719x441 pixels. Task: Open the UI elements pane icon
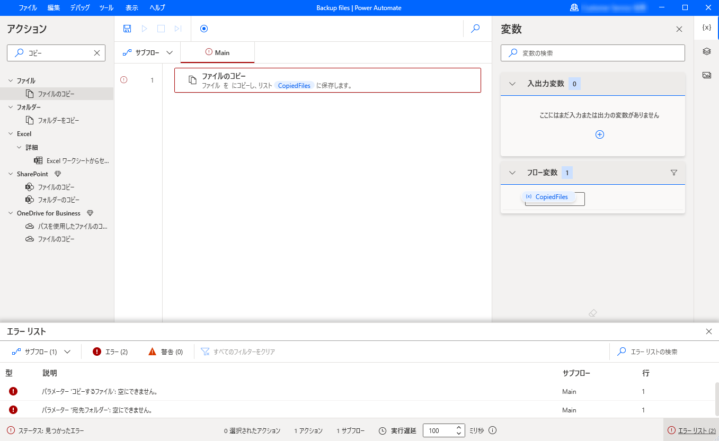(707, 51)
